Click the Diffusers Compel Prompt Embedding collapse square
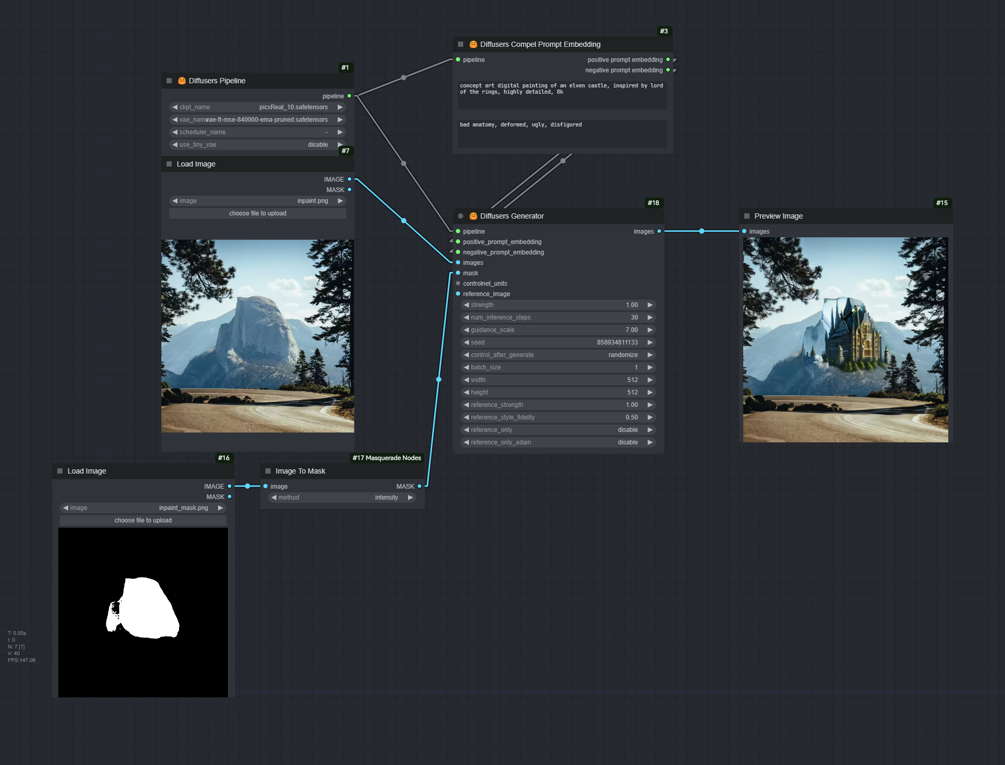The width and height of the screenshot is (1005, 765). pyautogui.click(x=461, y=44)
